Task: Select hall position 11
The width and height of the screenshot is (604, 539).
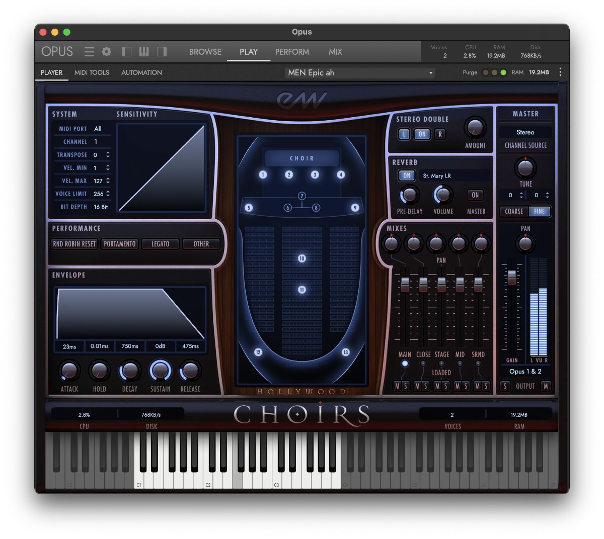Action: pos(302,290)
